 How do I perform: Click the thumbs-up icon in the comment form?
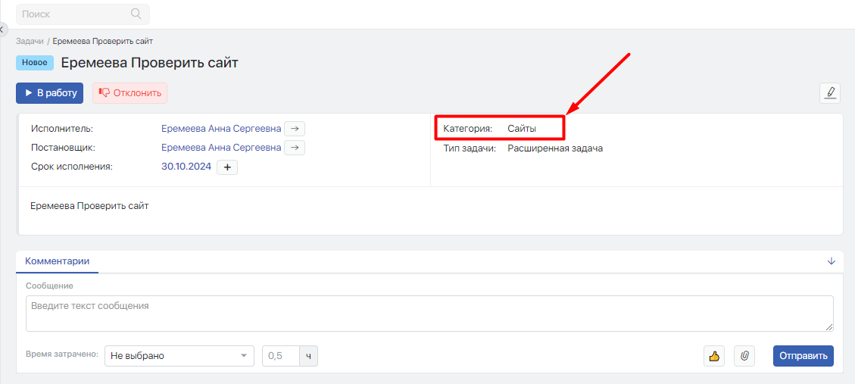pos(713,356)
